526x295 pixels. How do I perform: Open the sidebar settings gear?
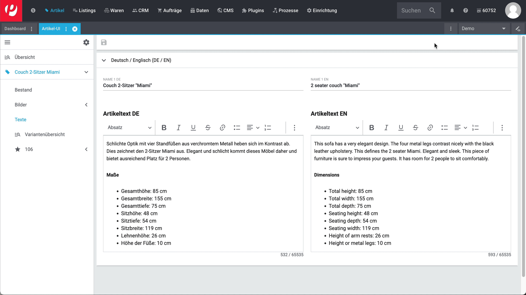86,42
